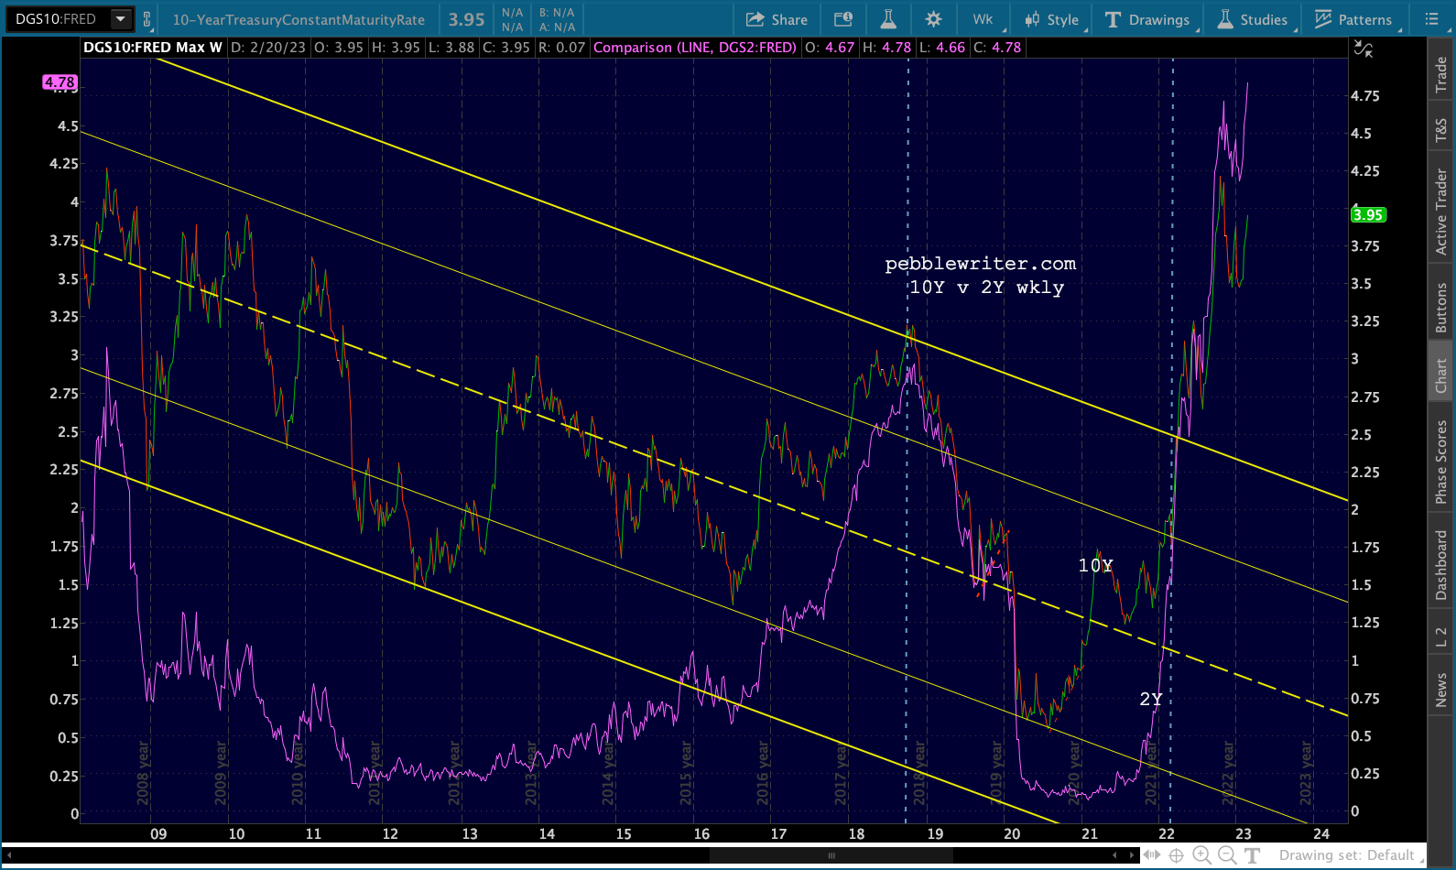Click the 2Y chart label
The image size is (1456, 870).
1151,700
